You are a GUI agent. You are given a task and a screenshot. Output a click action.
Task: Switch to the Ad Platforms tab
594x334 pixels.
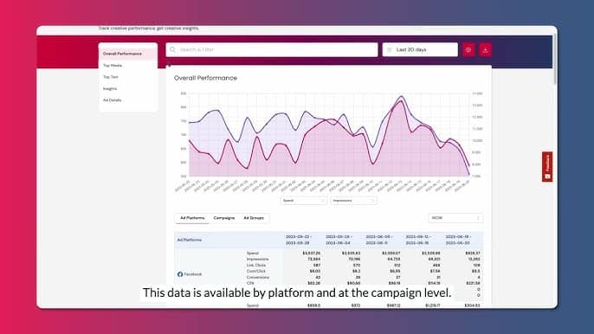tap(192, 218)
